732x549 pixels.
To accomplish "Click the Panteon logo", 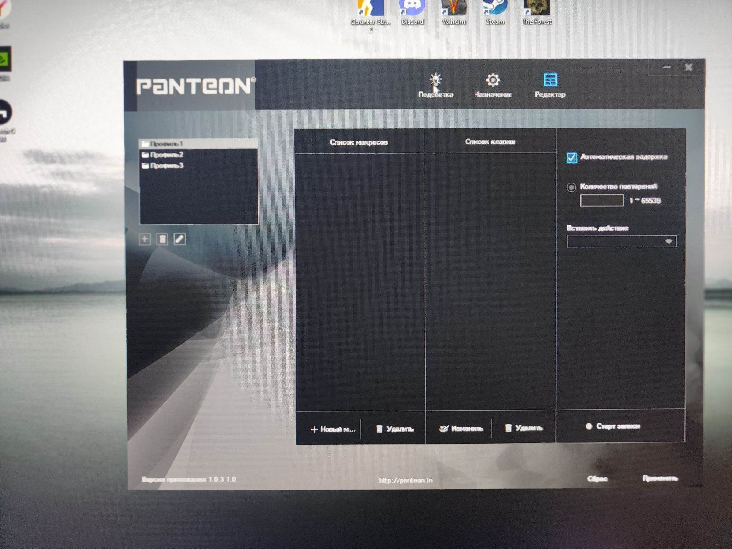I will coord(196,86).
